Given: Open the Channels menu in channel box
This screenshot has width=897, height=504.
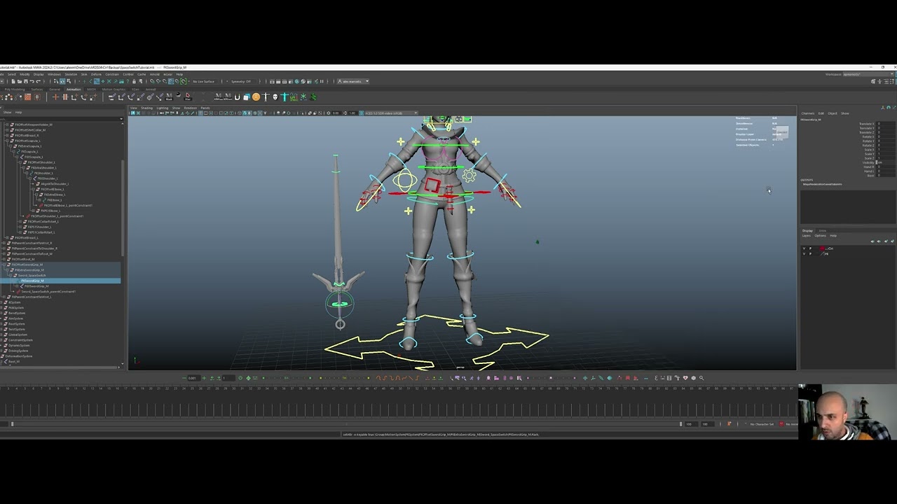Looking at the screenshot, I should (x=808, y=113).
